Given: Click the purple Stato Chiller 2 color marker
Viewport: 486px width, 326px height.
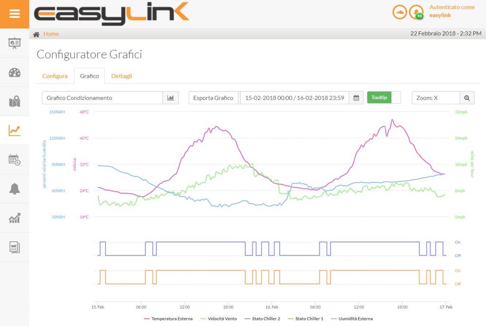Looking at the screenshot, I should point(249,318).
